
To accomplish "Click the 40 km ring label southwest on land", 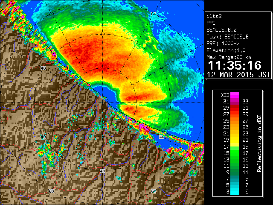I will point(43,137).
